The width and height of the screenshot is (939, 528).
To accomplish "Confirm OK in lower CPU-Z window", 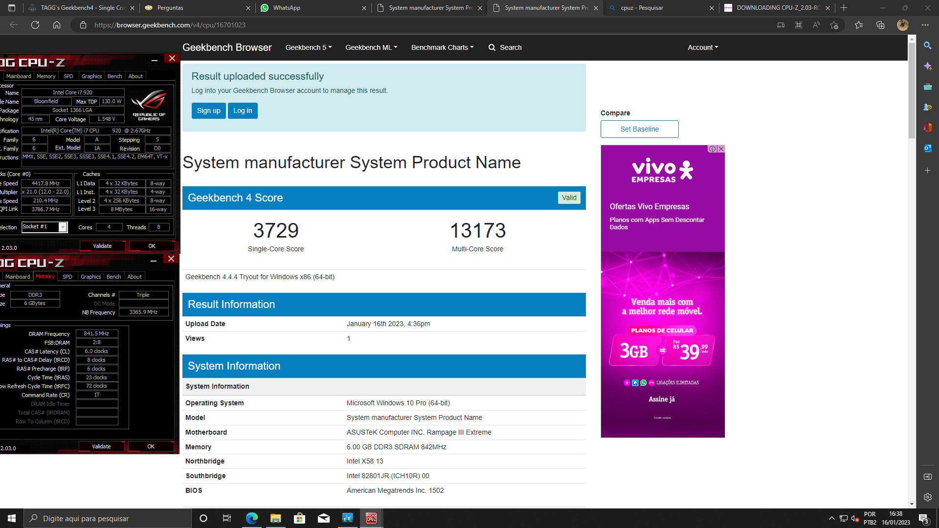I will pos(151,446).
